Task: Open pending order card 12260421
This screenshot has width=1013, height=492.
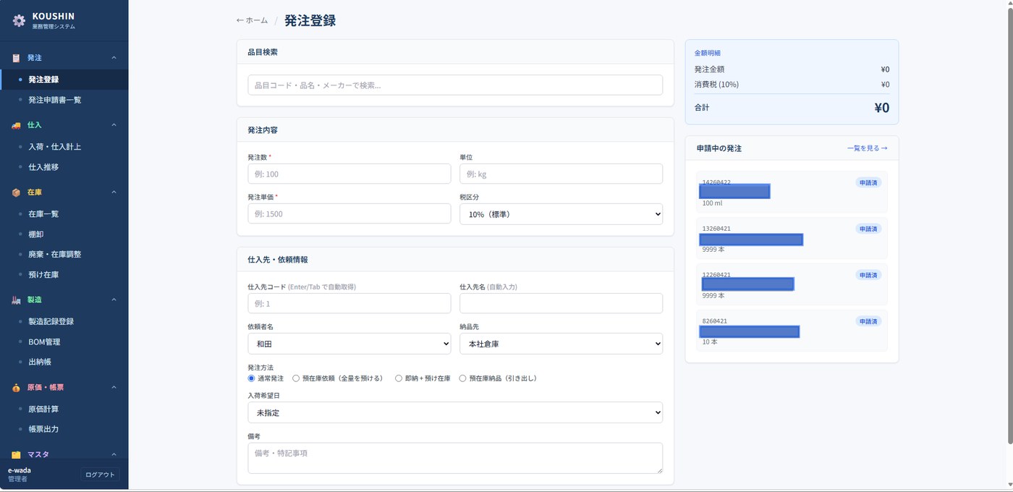Action: [x=792, y=284]
